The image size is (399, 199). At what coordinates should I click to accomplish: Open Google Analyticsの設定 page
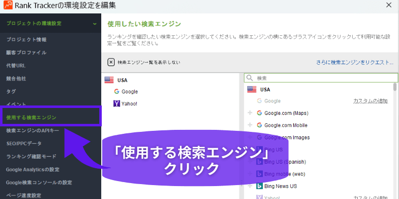pos(33,169)
